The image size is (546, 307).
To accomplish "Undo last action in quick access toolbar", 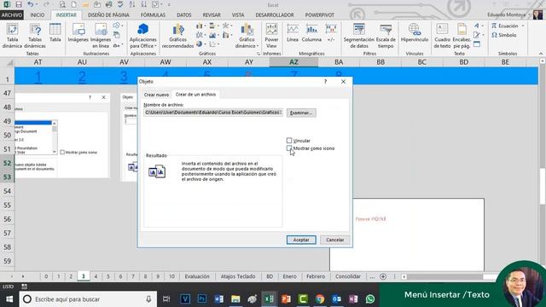I will point(31,4).
